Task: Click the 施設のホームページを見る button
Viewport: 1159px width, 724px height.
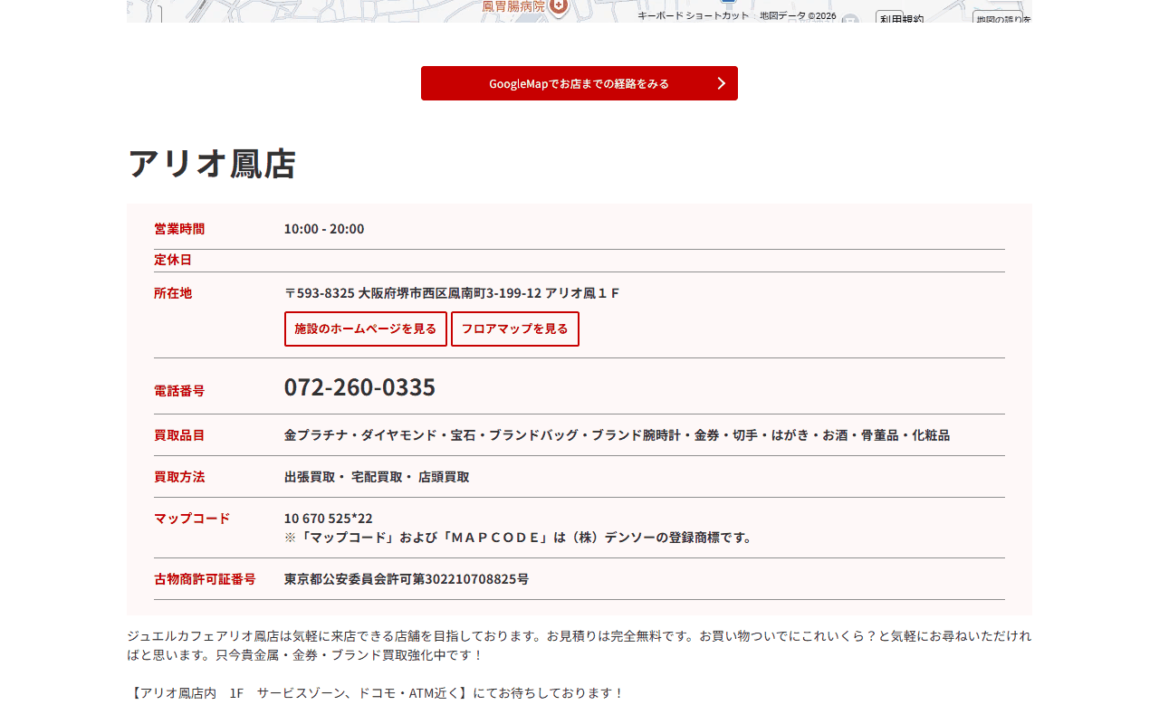Action: 366,329
